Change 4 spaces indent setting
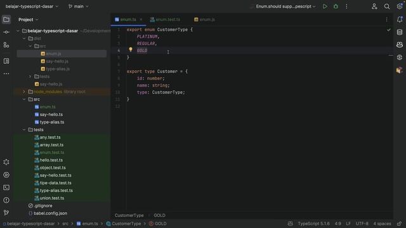This screenshot has width=406, height=228. pos(382,224)
